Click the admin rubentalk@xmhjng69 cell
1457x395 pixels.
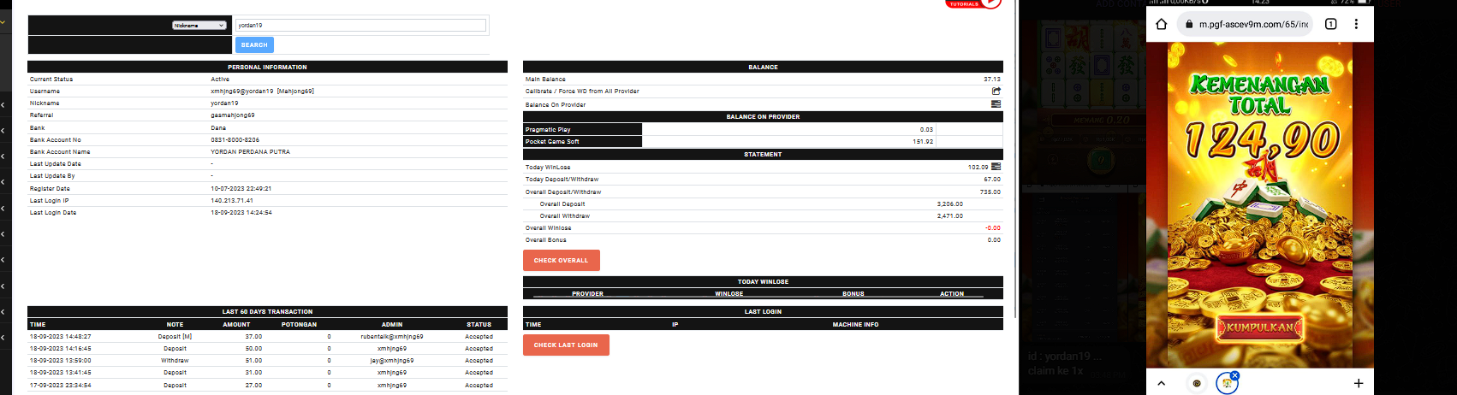(x=392, y=337)
